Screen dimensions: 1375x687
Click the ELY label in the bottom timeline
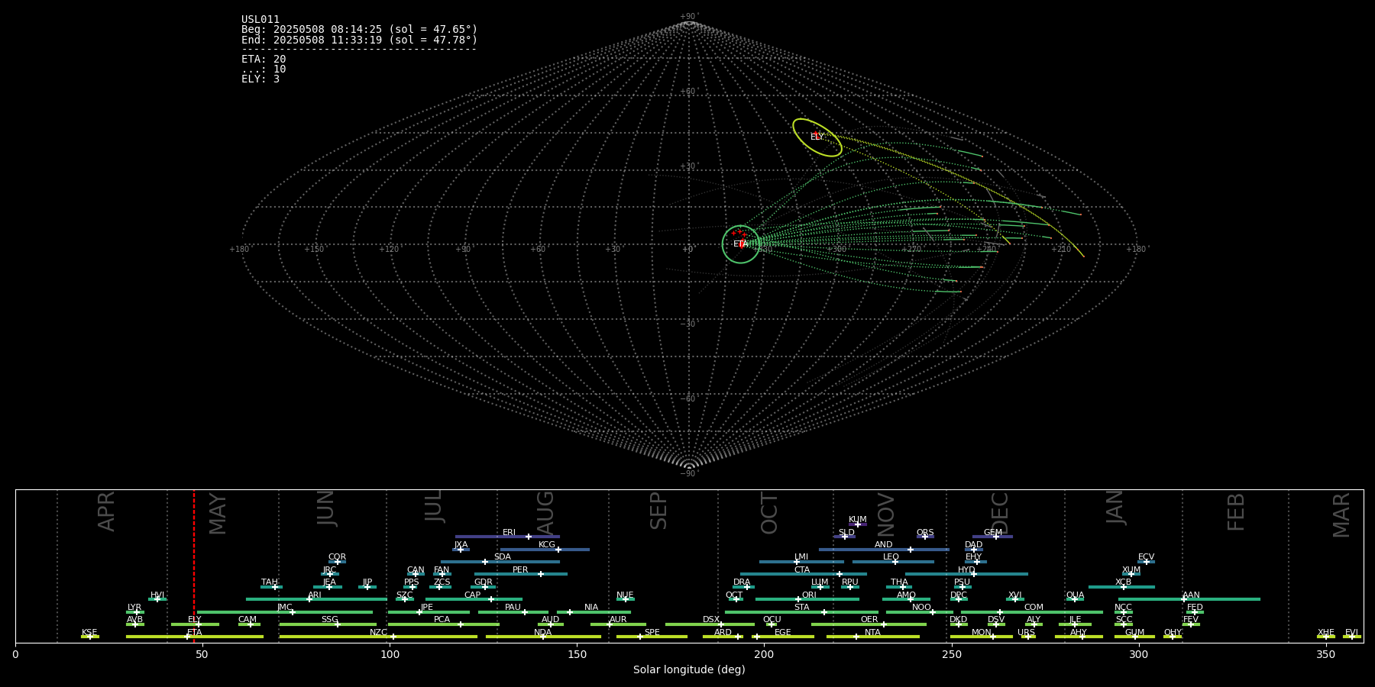point(195,619)
